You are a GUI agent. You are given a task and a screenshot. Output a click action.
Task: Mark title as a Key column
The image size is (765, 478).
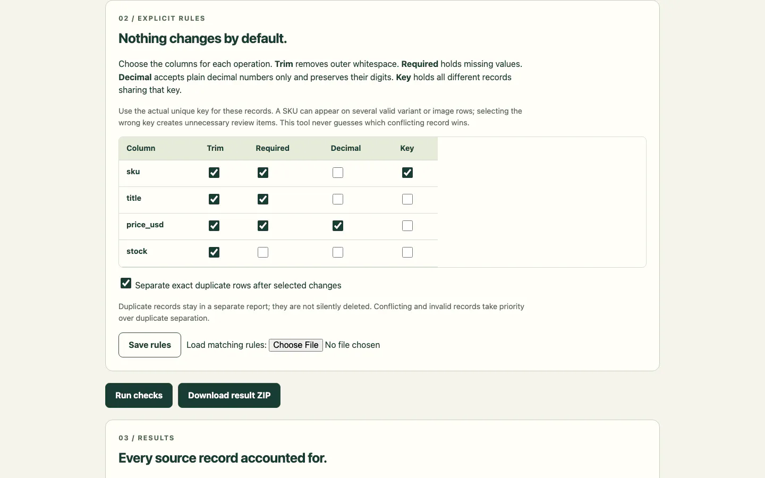(407, 199)
